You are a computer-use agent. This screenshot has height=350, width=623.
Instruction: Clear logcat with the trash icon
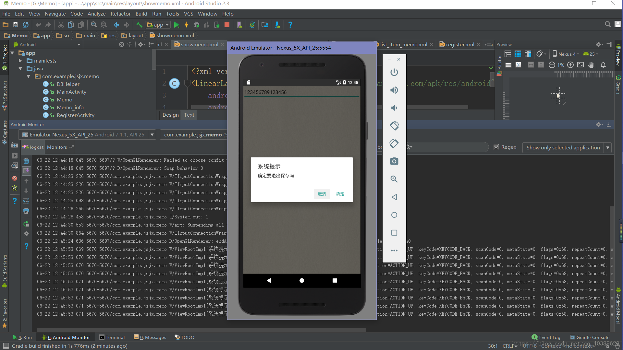coord(26,161)
